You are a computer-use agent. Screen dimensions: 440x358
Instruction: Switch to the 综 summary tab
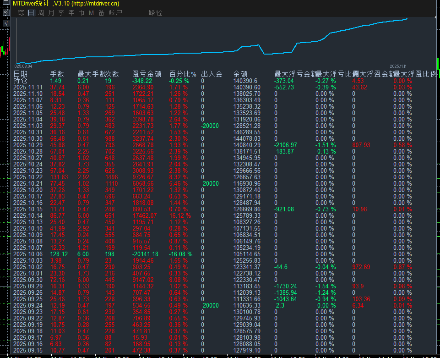[x=21, y=13]
